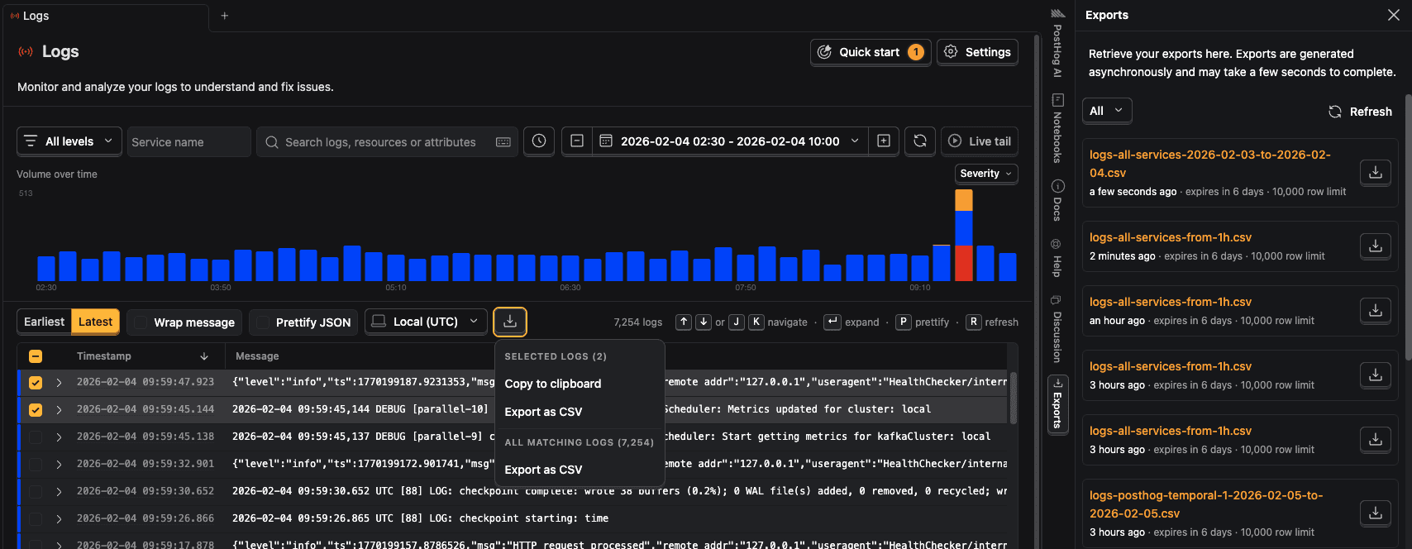Expand log row 09:59:45.144
Screen dimensions: 1412x549
click(x=59, y=410)
